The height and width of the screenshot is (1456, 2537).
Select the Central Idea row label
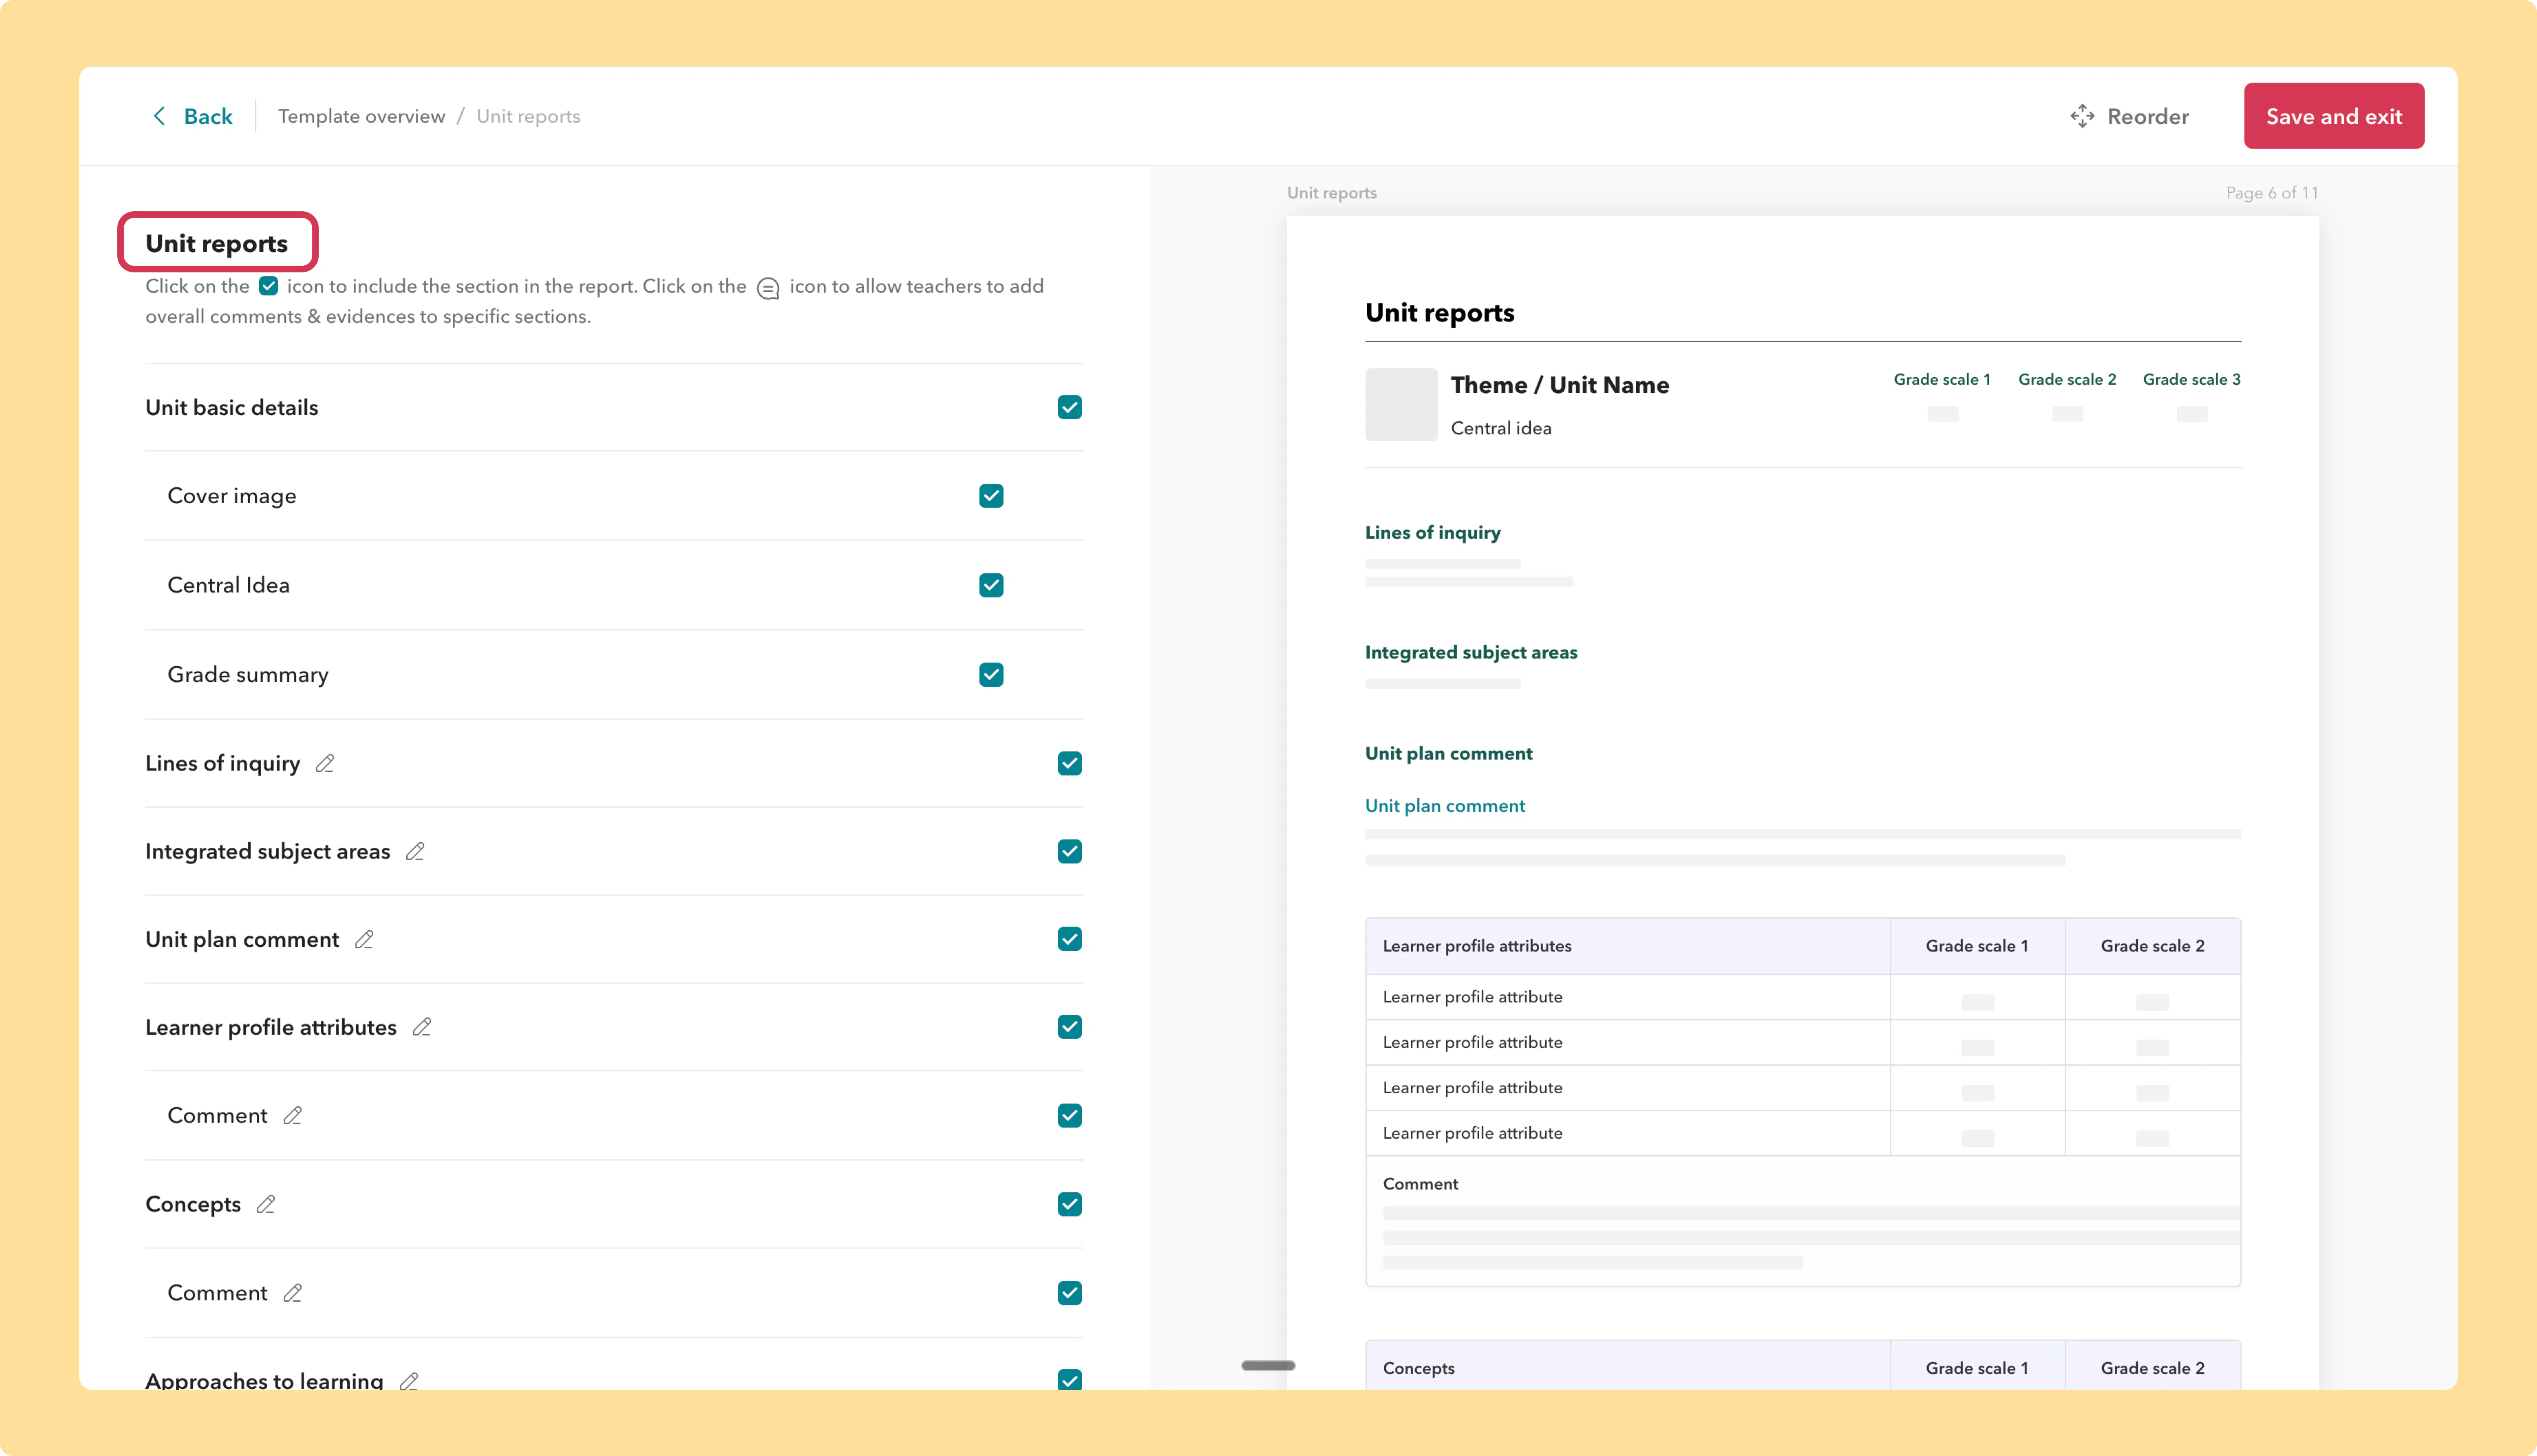229,585
